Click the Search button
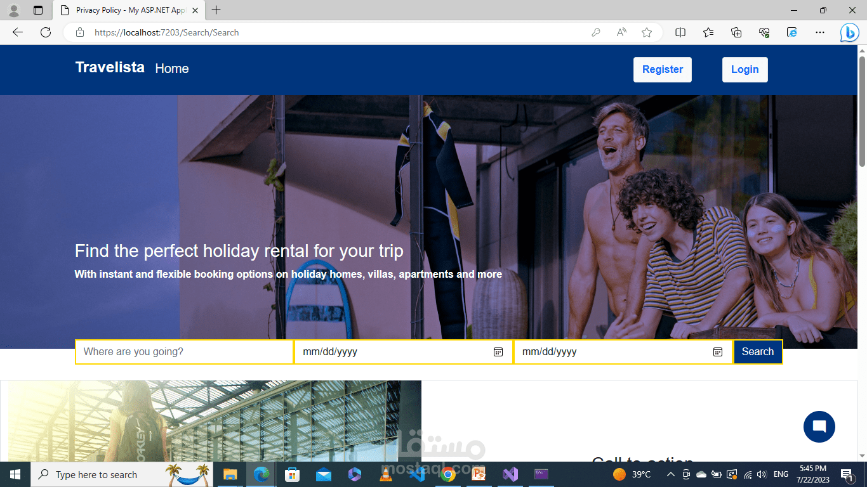867x487 pixels. pyautogui.click(x=758, y=352)
